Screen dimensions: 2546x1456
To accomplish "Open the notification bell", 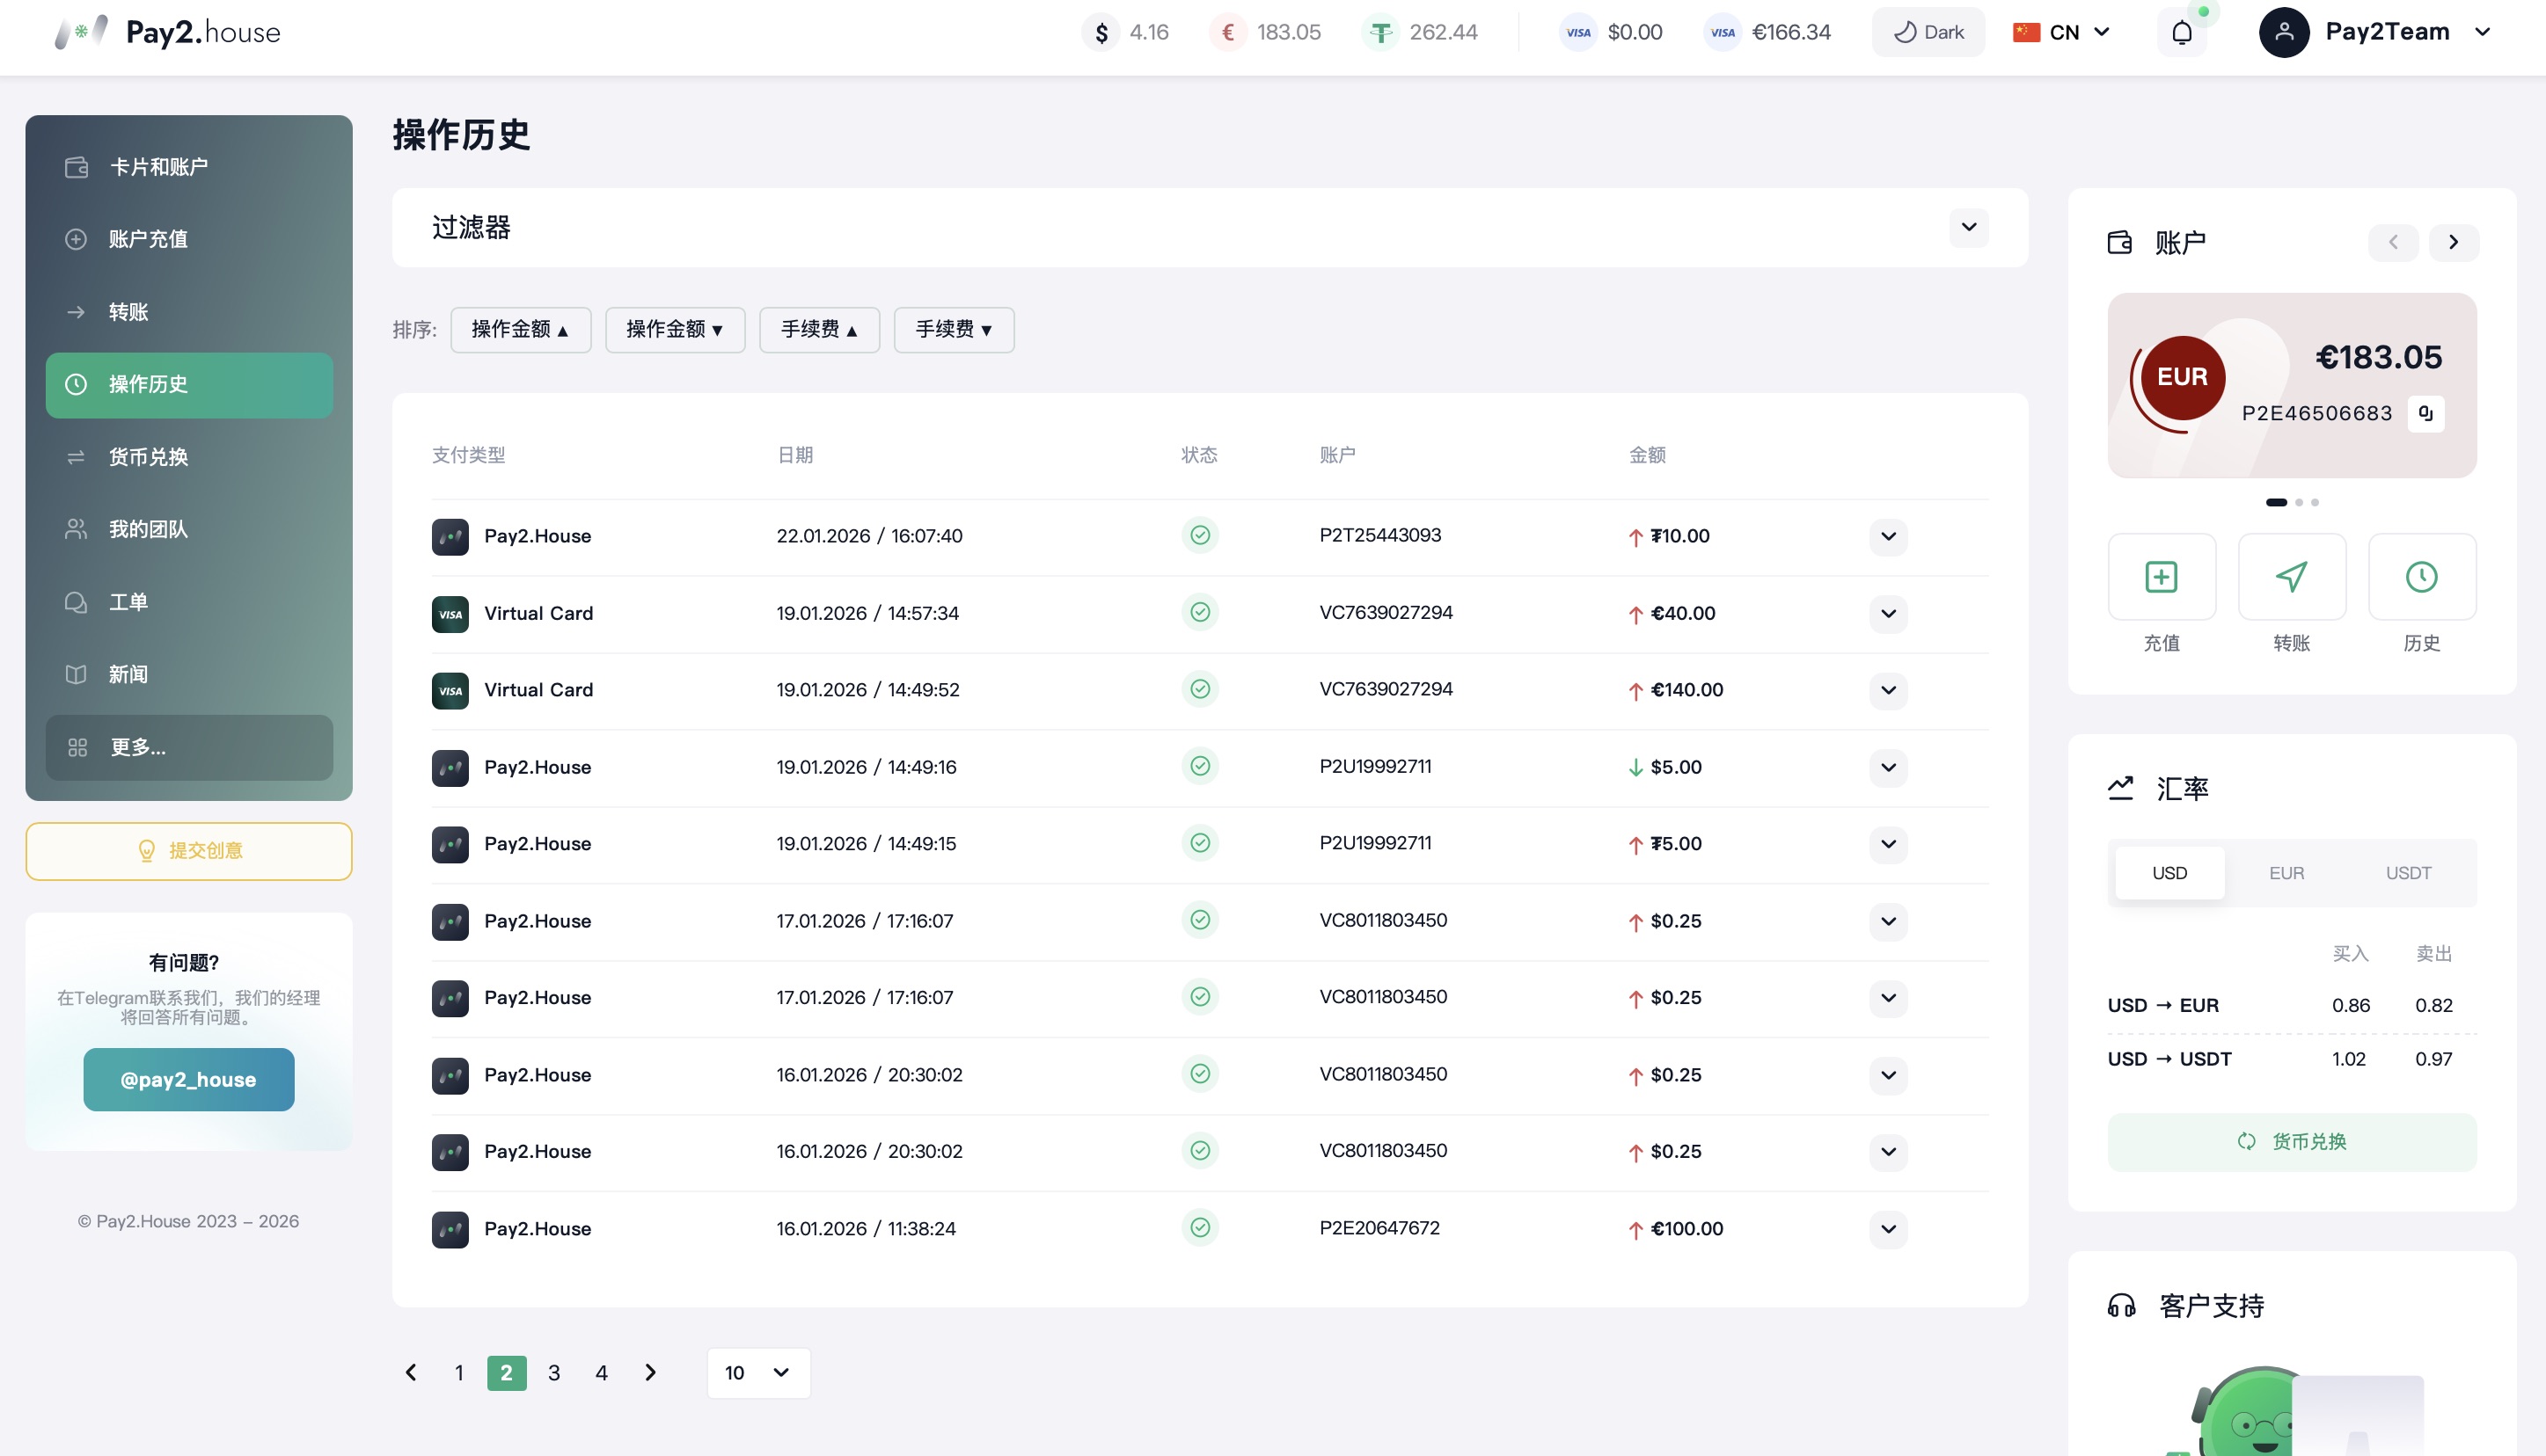I will point(2182,32).
